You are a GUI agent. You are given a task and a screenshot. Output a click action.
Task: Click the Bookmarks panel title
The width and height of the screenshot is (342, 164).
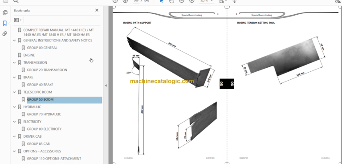(x=22, y=11)
